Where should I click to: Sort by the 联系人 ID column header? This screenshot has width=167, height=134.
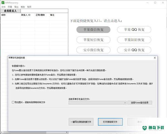(x=26, y=15)
